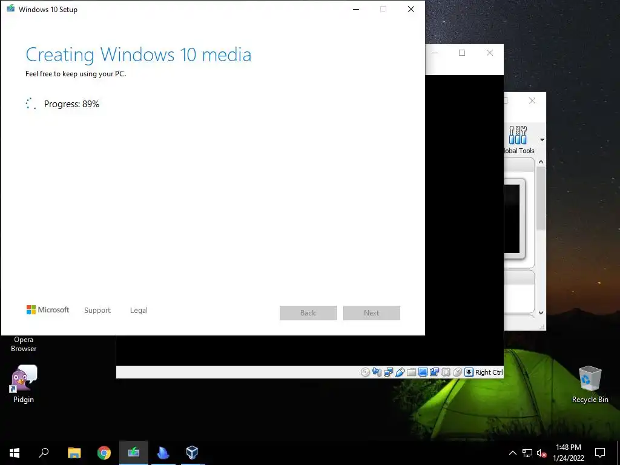Screen dimensions: 620x465
Task: Click the shared folders icon in VM status bar
Action: (x=411, y=372)
